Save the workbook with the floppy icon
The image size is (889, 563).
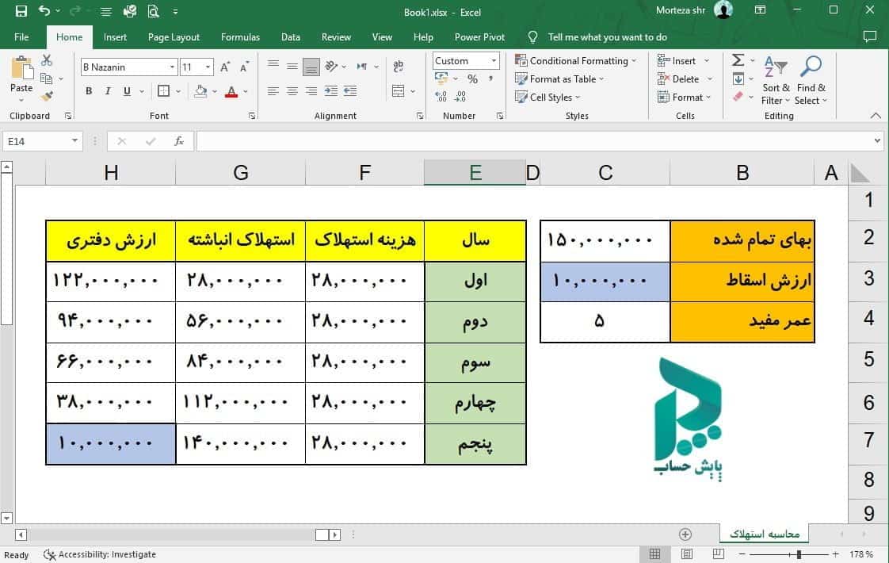click(x=21, y=11)
